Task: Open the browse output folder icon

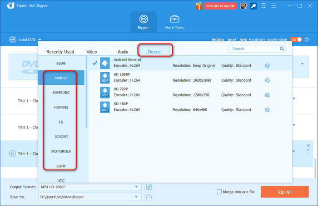Action: [149, 196]
